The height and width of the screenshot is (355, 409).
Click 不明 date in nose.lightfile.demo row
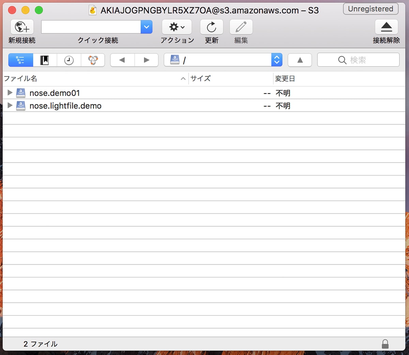(x=283, y=106)
